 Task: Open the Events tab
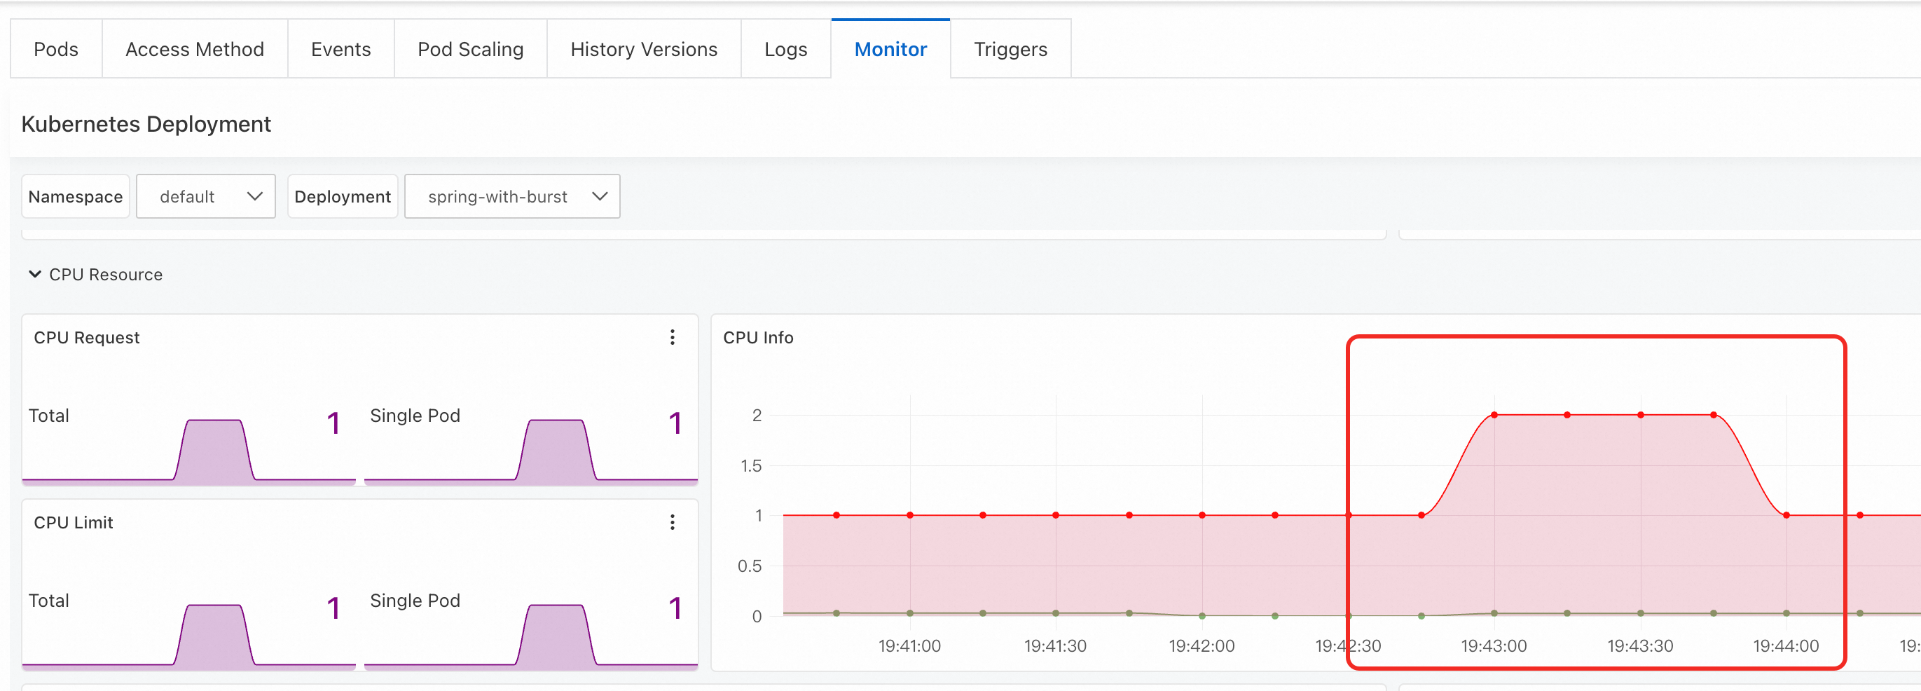coord(340,49)
